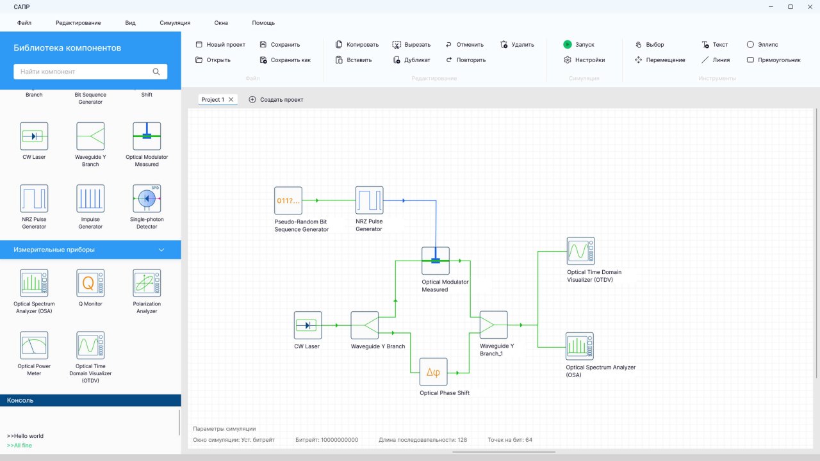This screenshot has height=461, width=820.
Task: Select the Optical Power Meter icon
Action: [34, 346]
